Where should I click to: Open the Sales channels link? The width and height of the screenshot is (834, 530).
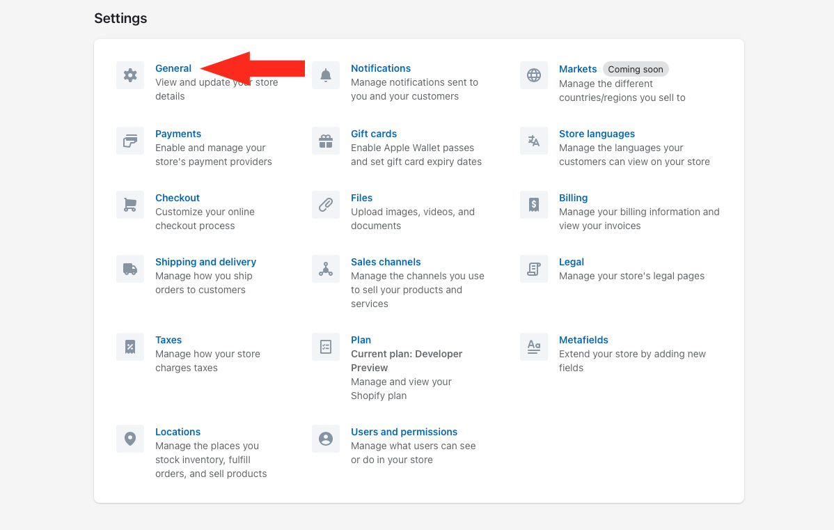386,262
